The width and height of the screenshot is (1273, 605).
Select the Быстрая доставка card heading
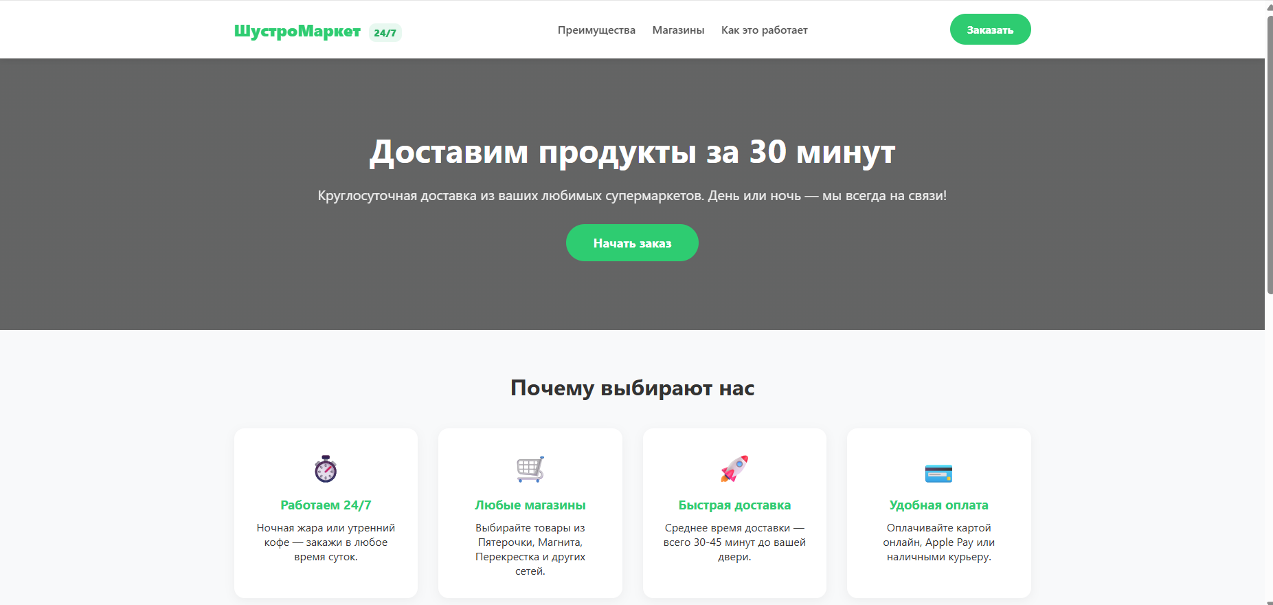click(x=734, y=505)
